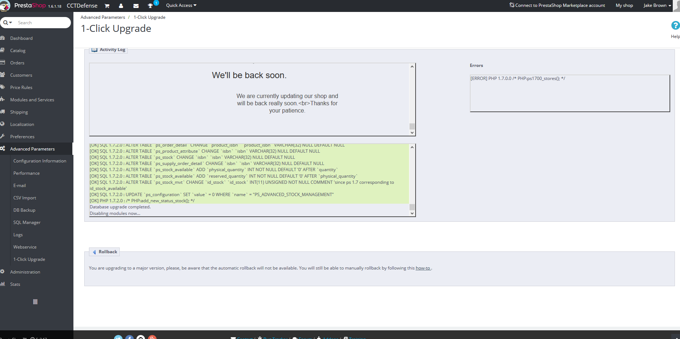This screenshot has width=680, height=339.
Task: Click the upgrade log scrollbar down arrow
Action: [412, 213]
